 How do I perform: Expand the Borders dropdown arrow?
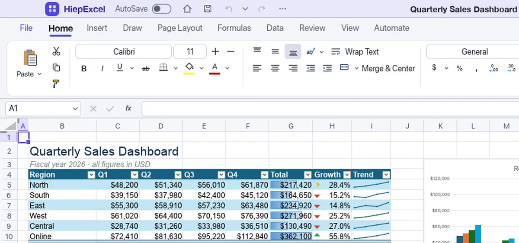[x=176, y=68]
